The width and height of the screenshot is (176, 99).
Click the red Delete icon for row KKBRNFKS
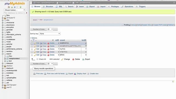point(48,43)
